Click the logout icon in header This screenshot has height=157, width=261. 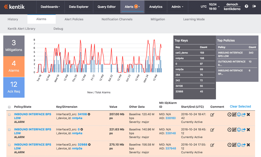[x=254, y=7]
